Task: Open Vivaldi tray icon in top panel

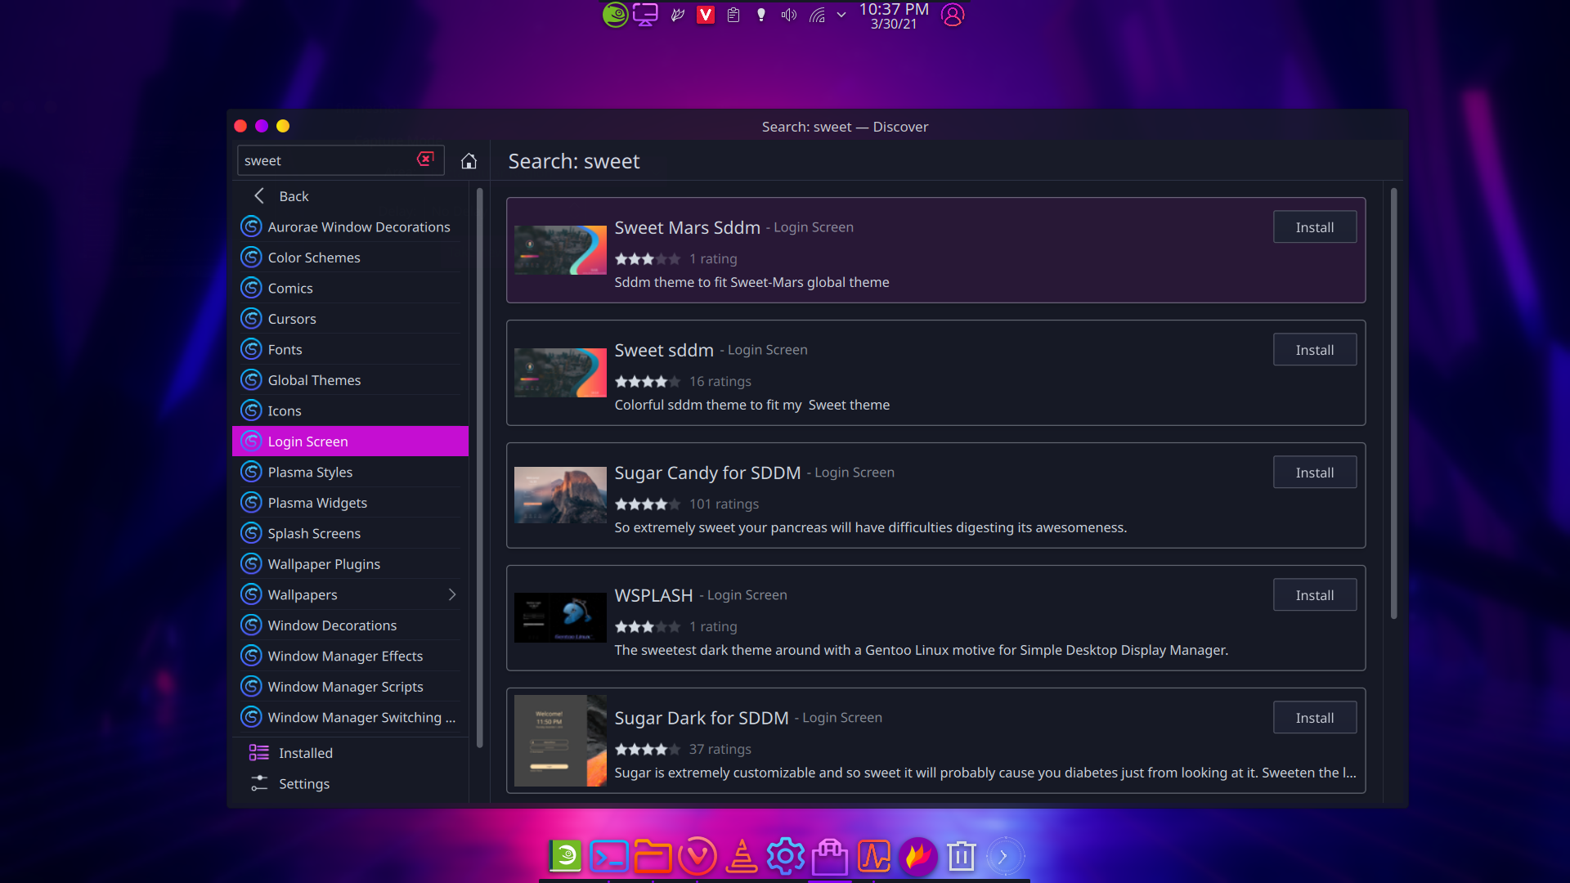Action: click(706, 15)
